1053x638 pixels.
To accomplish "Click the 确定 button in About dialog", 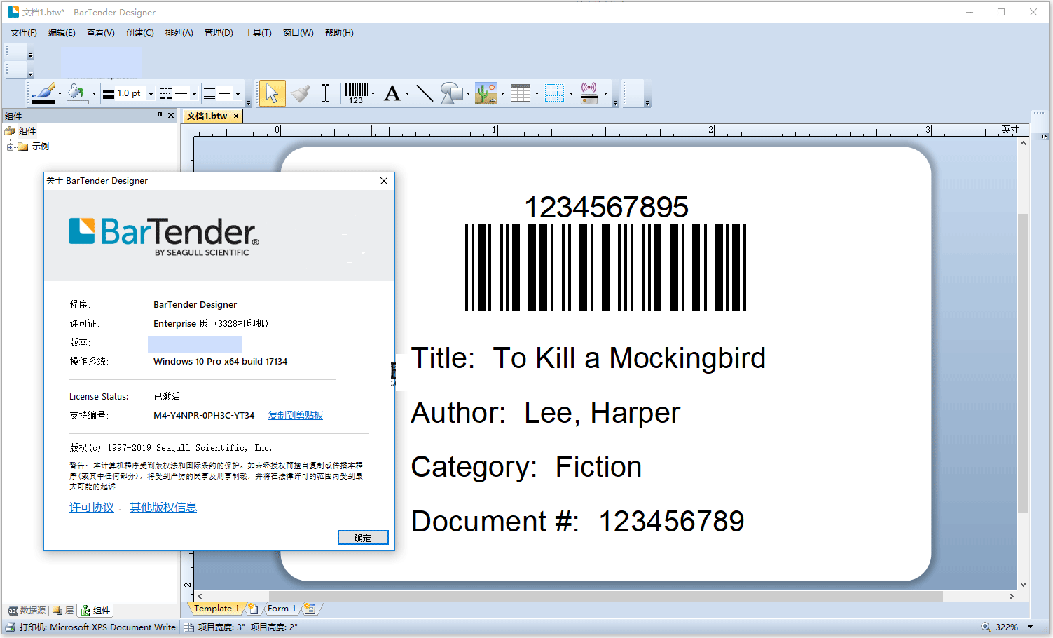I will click(363, 538).
